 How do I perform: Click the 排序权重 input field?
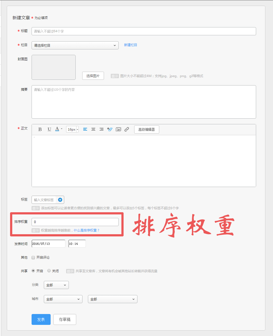pos(75,222)
